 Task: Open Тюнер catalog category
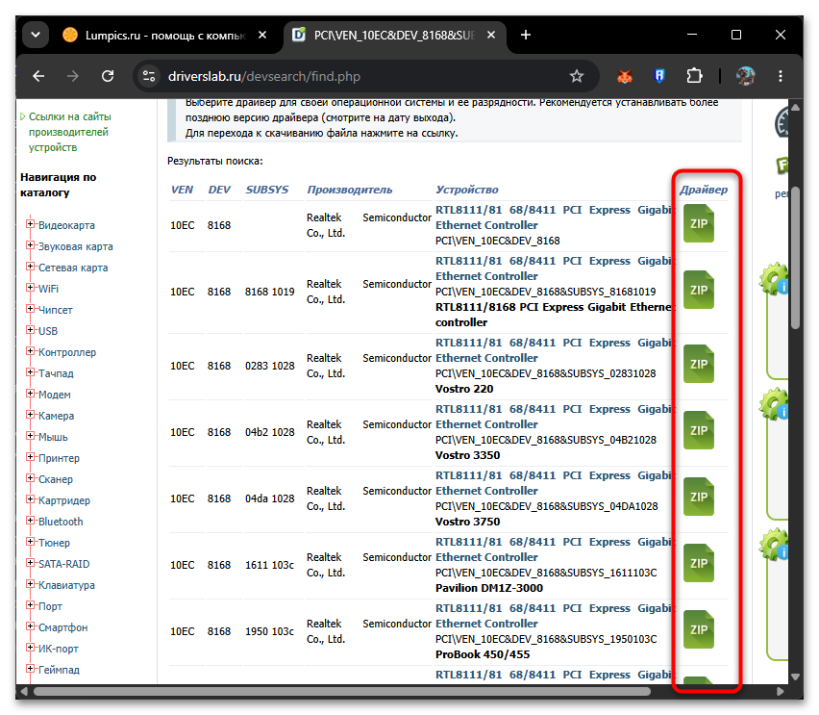55,543
